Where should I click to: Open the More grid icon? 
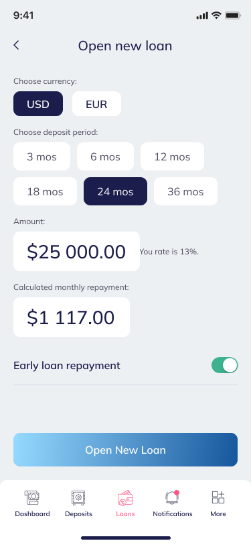pos(218,497)
